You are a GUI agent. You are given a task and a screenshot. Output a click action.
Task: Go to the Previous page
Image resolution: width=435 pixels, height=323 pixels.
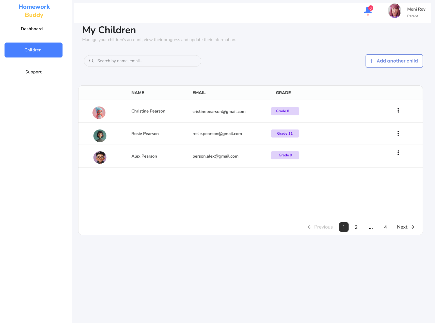coord(320,227)
